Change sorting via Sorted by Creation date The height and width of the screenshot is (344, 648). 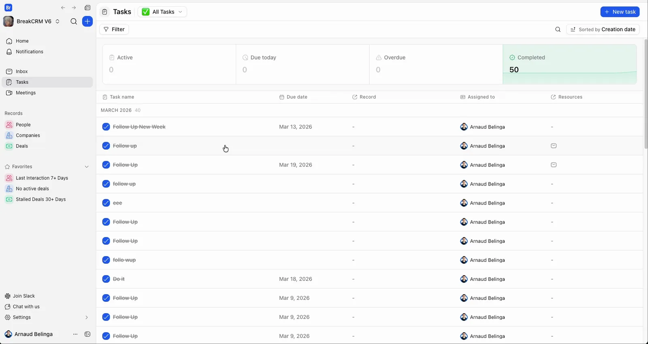[603, 29]
